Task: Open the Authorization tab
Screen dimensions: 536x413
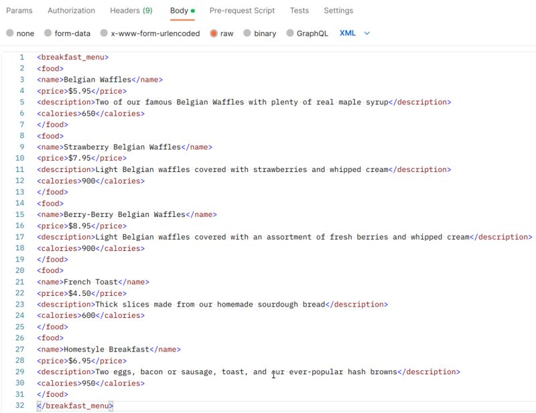Action: coord(71,11)
